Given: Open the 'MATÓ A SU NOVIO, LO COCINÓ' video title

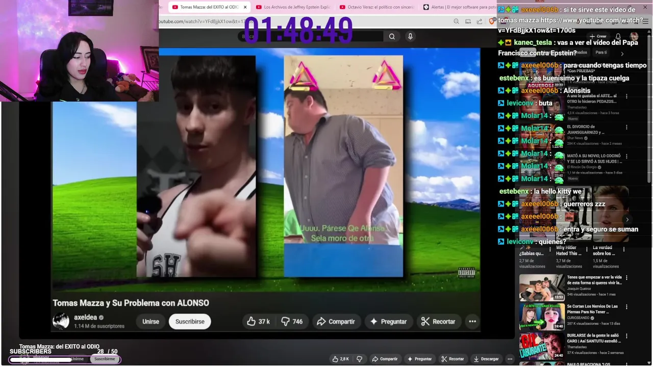Looking at the screenshot, I should pos(594,159).
